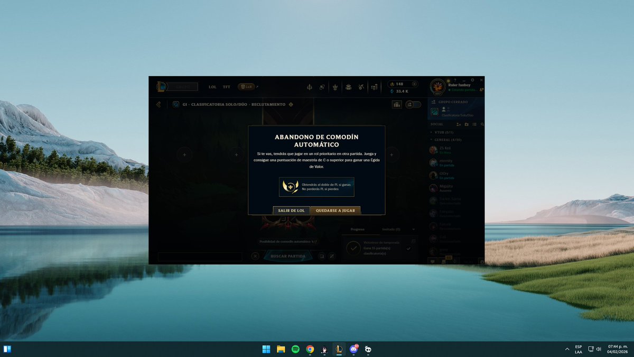Click the checkmark on Victorias de temporada

(x=408, y=249)
